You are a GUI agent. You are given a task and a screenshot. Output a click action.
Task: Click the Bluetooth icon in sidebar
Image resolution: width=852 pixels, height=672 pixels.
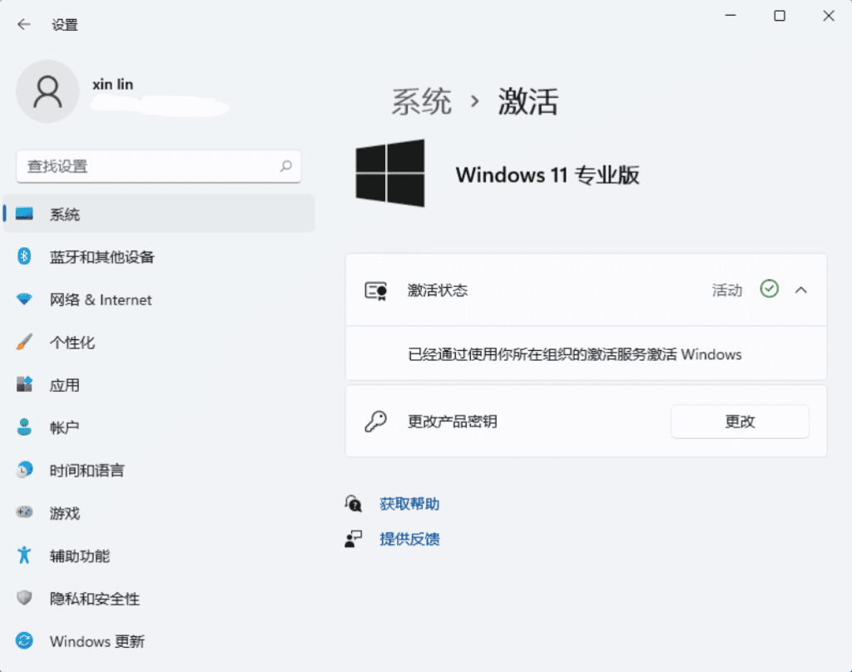click(24, 256)
